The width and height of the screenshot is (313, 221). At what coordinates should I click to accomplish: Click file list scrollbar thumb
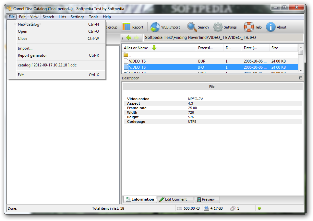(x=301, y=52)
